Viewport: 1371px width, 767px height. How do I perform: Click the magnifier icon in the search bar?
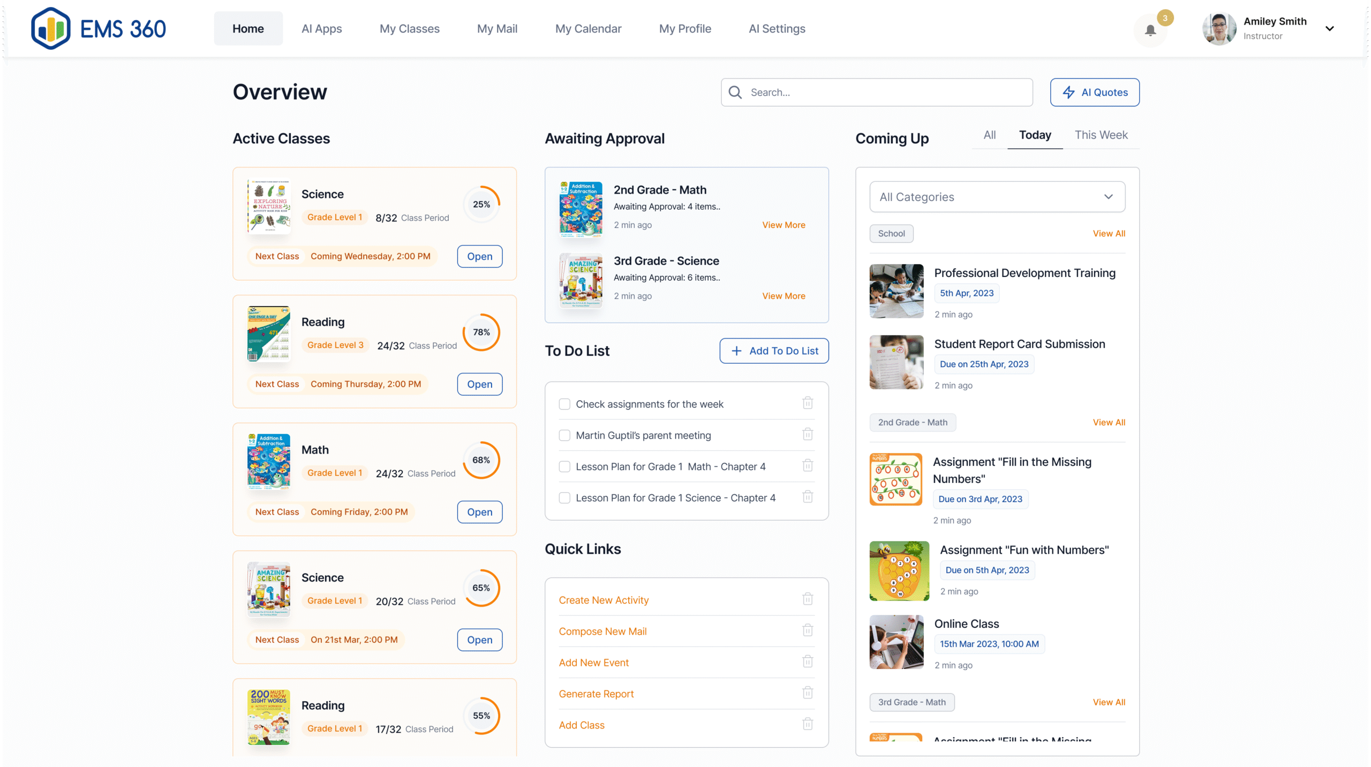click(x=735, y=93)
